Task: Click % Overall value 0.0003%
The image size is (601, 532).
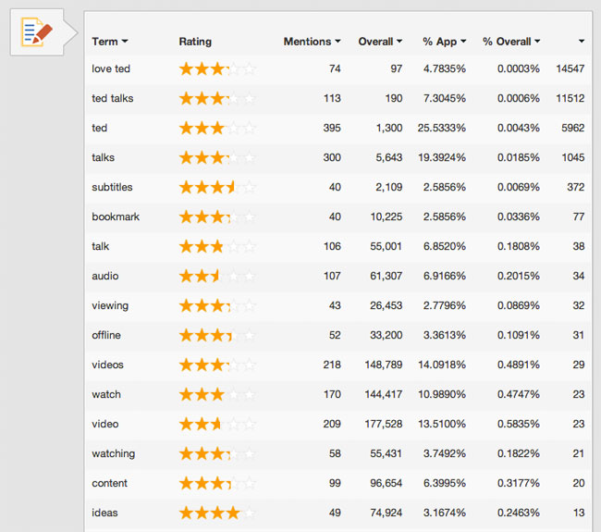Action: point(518,68)
